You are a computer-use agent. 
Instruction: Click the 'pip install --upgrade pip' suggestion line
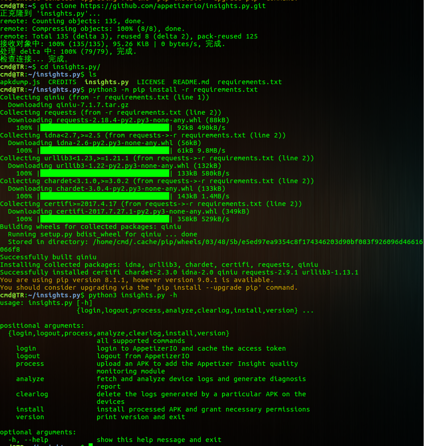[x=149, y=287]
